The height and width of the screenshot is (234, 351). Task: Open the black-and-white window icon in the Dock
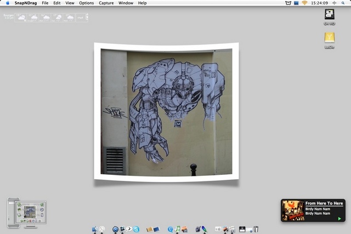[242, 229]
